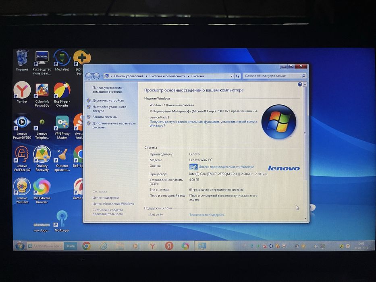Screen dimensions: 376x282
Task: Go back with the window's back arrow
Action: [89, 76]
